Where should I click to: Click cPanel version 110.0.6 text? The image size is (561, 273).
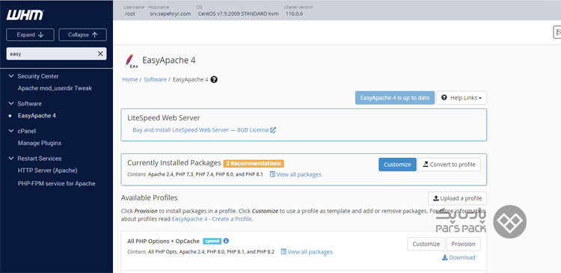(295, 14)
